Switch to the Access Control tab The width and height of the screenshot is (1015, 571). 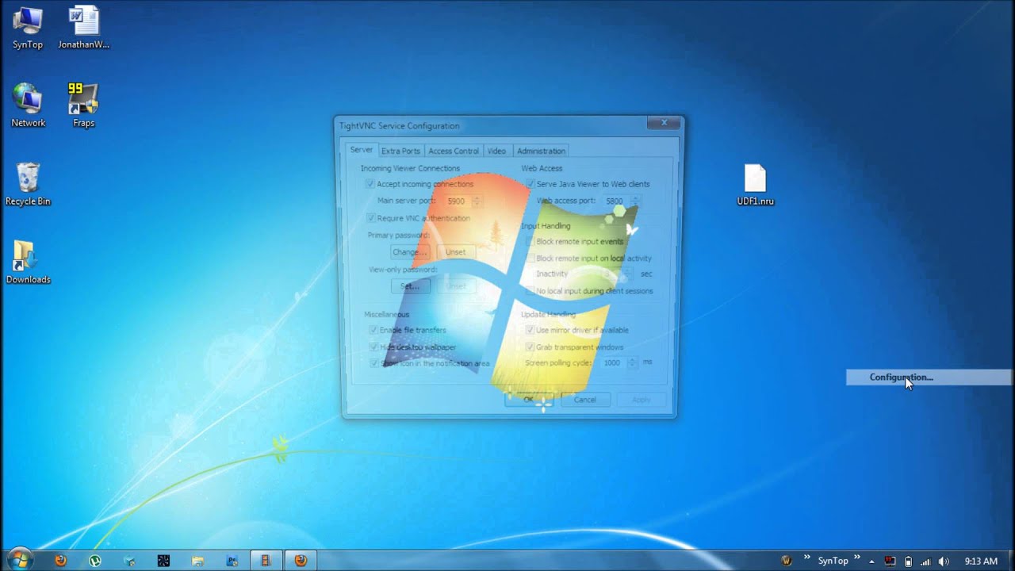(454, 151)
